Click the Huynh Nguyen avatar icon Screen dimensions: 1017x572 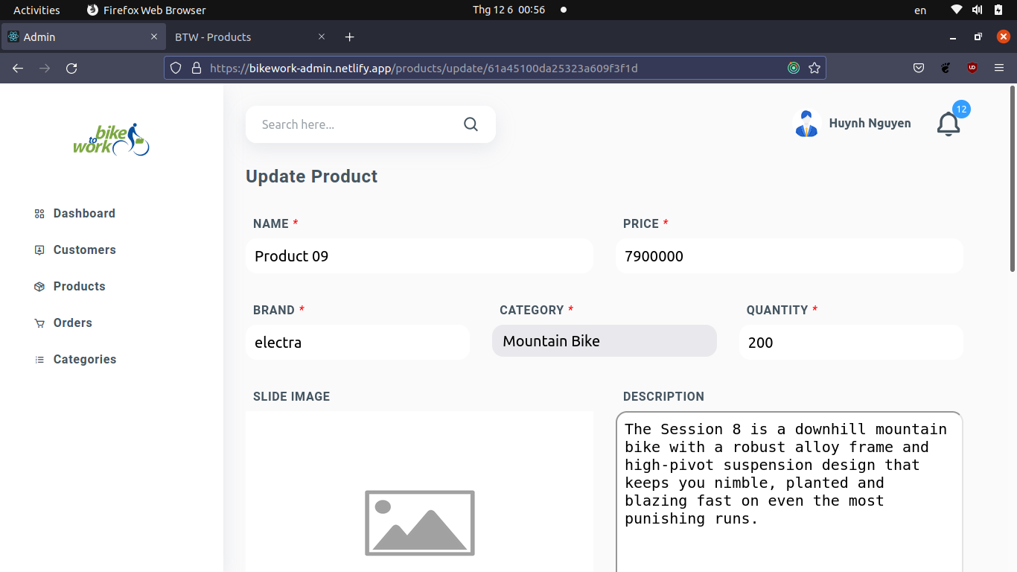point(806,123)
